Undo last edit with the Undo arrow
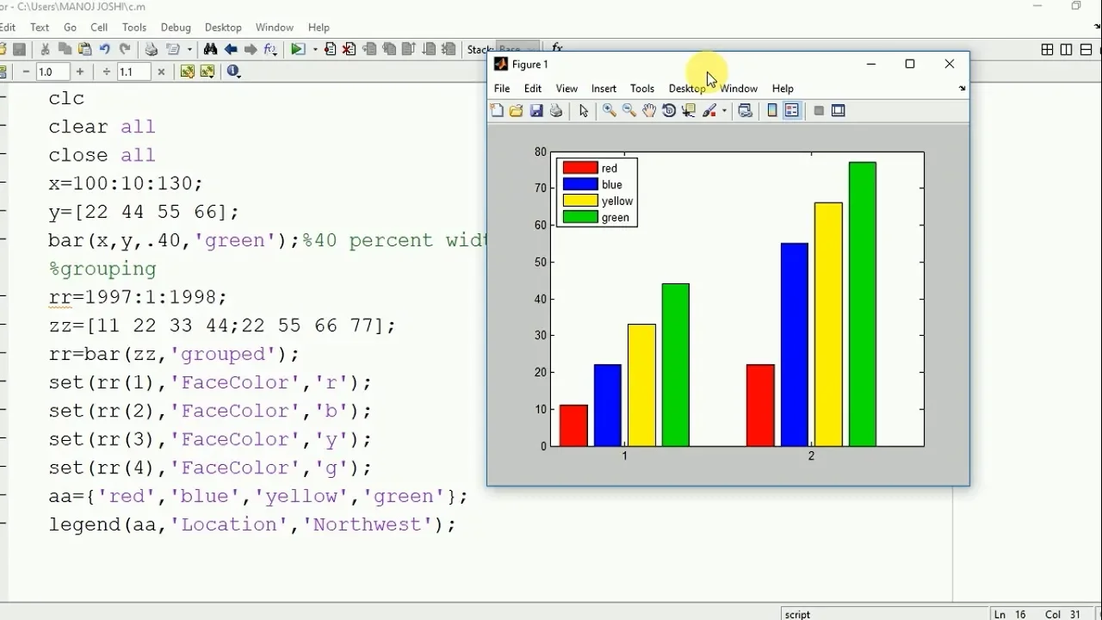Viewport: 1102px width, 620px height. (x=104, y=50)
